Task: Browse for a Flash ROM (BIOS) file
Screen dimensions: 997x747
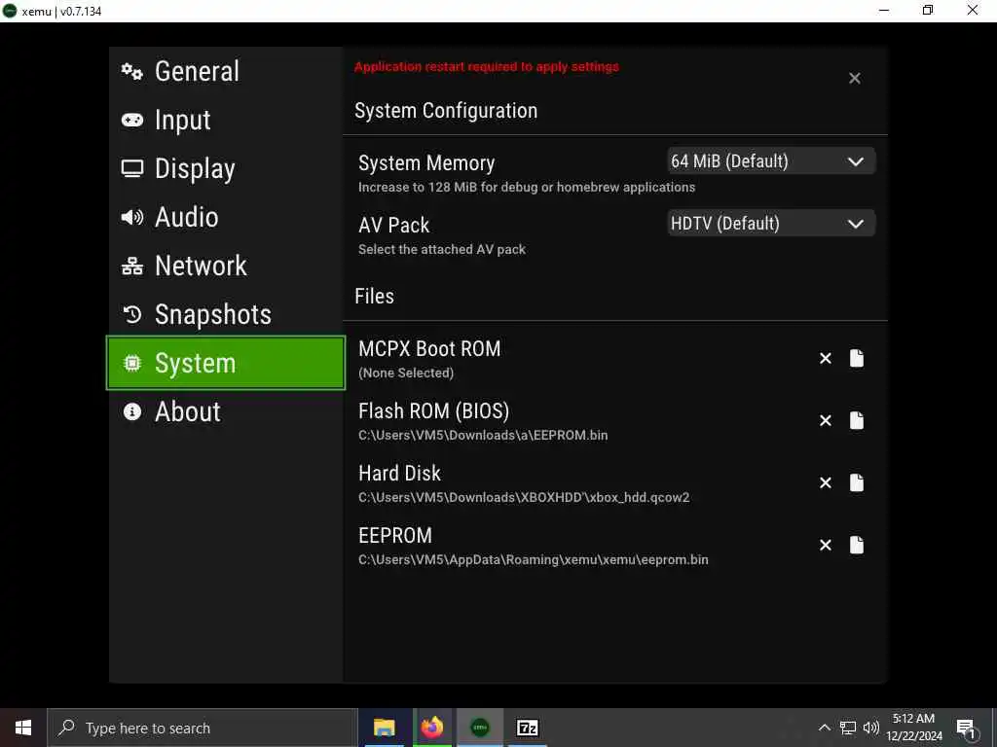Action: point(857,420)
